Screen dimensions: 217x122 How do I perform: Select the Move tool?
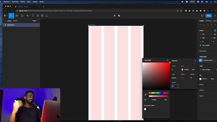pyautogui.click(x=11, y=16)
